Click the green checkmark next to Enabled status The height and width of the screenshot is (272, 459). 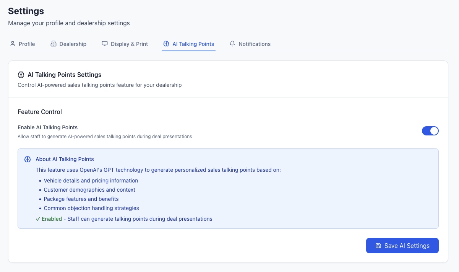38,219
